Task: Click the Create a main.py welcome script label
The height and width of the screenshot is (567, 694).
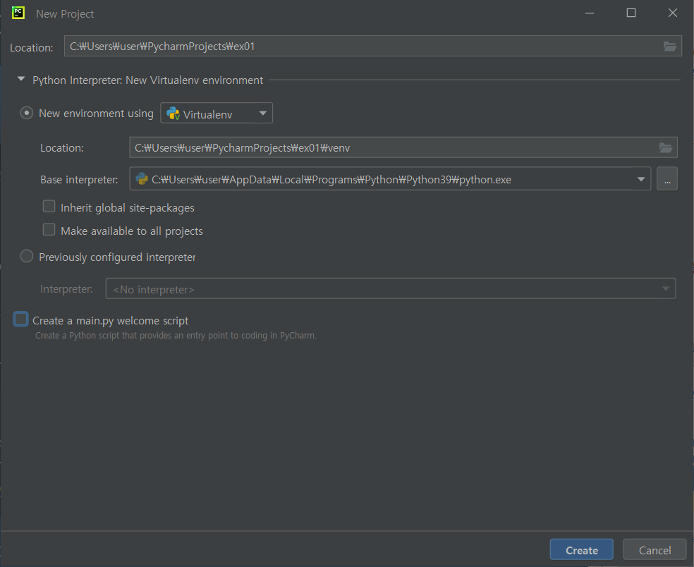Action: coord(110,320)
